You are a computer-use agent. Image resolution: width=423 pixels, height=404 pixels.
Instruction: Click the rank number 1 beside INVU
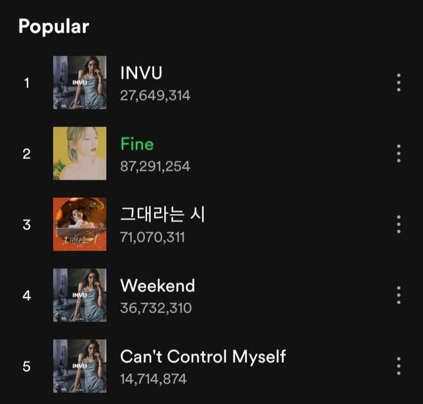pyautogui.click(x=26, y=83)
